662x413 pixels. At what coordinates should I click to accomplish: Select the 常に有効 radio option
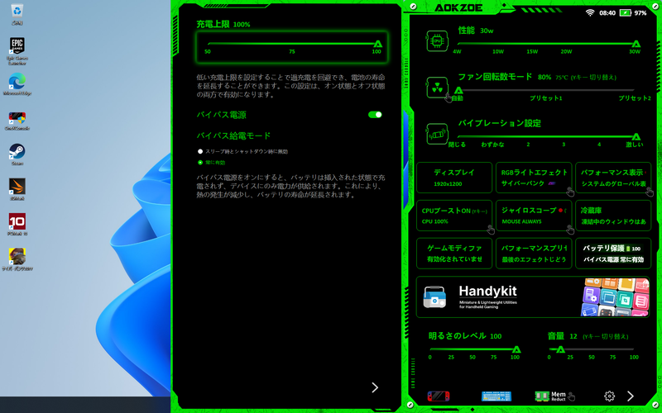pyautogui.click(x=212, y=162)
